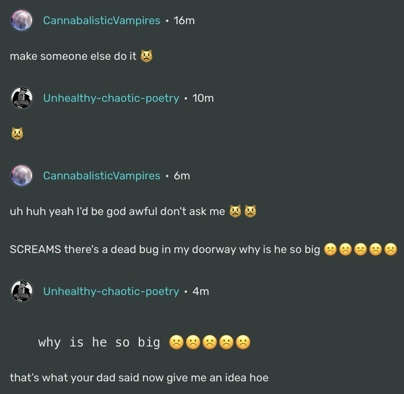Click the 10m timestamp
Screen dimensions: 404x394
tap(203, 98)
